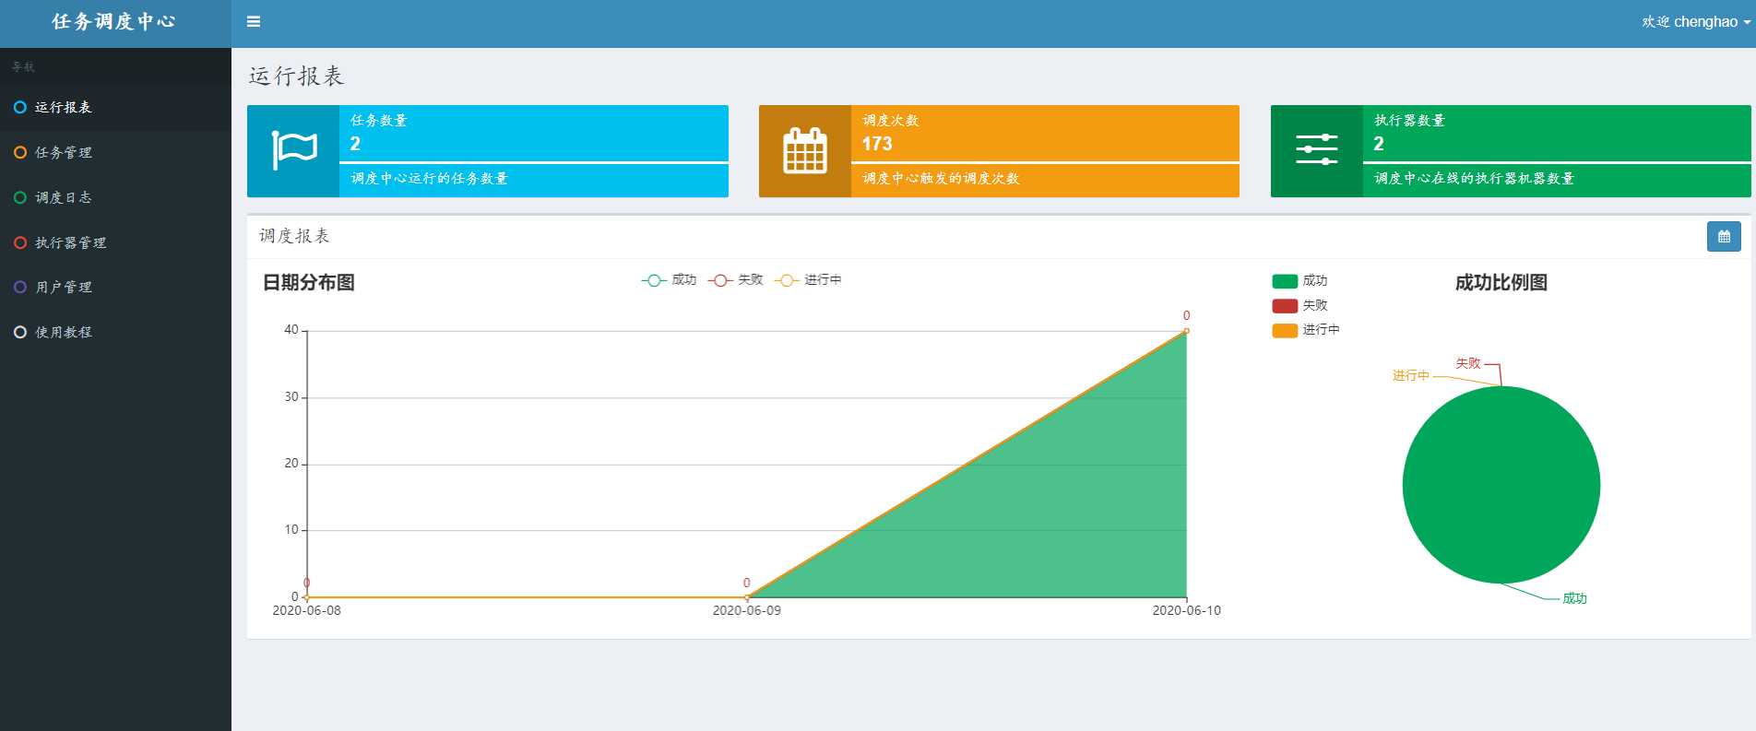Click the 失败 label above the pie

point(1468,363)
